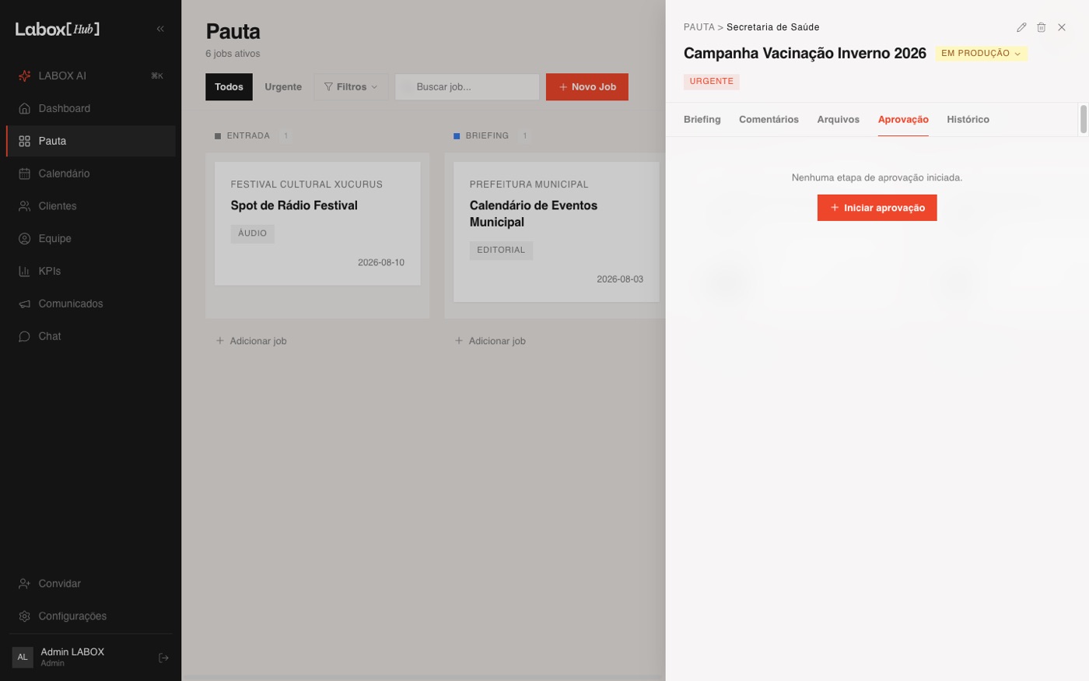Screen dimensions: 1089x681
Task: Click 'PREFEITURA MUNICIPAL' client label
Action: [529, 184]
